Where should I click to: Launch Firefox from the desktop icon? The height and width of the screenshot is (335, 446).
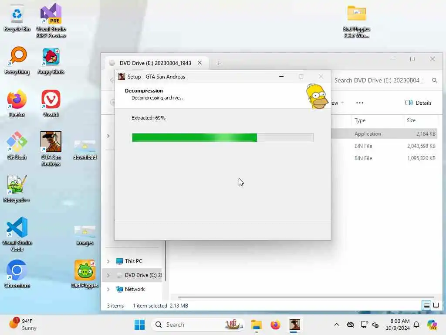click(17, 103)
